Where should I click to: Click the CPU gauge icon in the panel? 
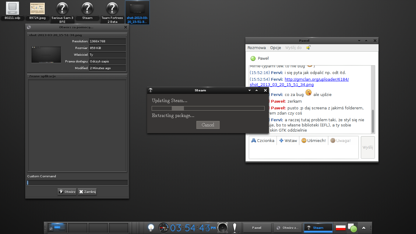164,228
